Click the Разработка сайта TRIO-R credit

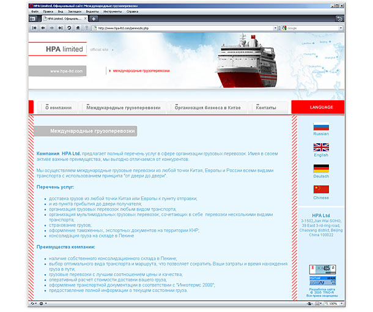pos(322,292)
